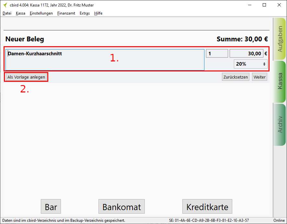
Task: Open the Extras menu
Action: (x=85, y=13)
